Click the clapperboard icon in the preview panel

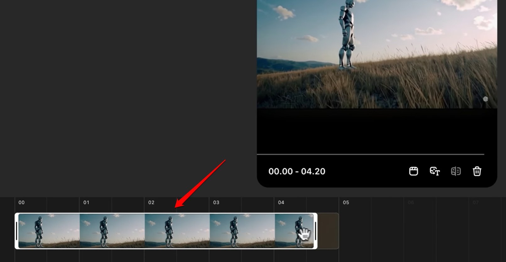(413, 171)
